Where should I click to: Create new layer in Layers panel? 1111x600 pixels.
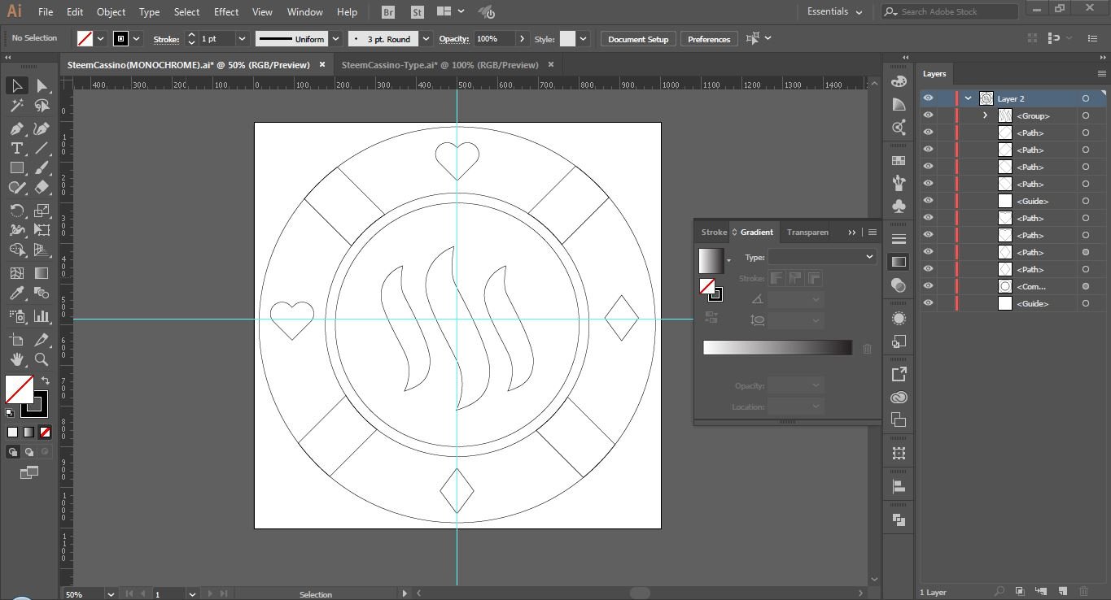pos(1062,591)
